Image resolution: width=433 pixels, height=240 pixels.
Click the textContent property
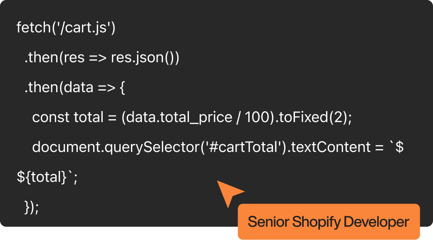[x=327, y=147]
